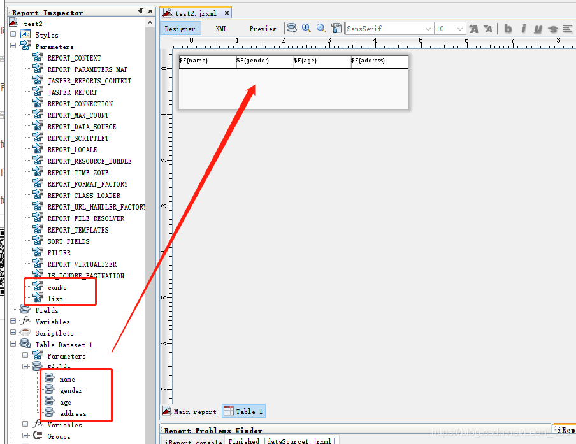The height and width of the screenshot is (444, 576).
Task: Expand the Styles node
Action: point(13,34)
